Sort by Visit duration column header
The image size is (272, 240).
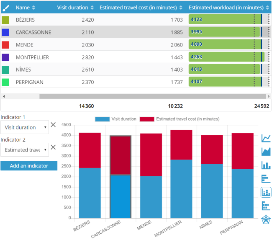pos(75,8)
